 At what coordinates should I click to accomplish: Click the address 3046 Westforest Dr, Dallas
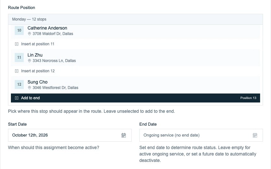pos(55,88)
